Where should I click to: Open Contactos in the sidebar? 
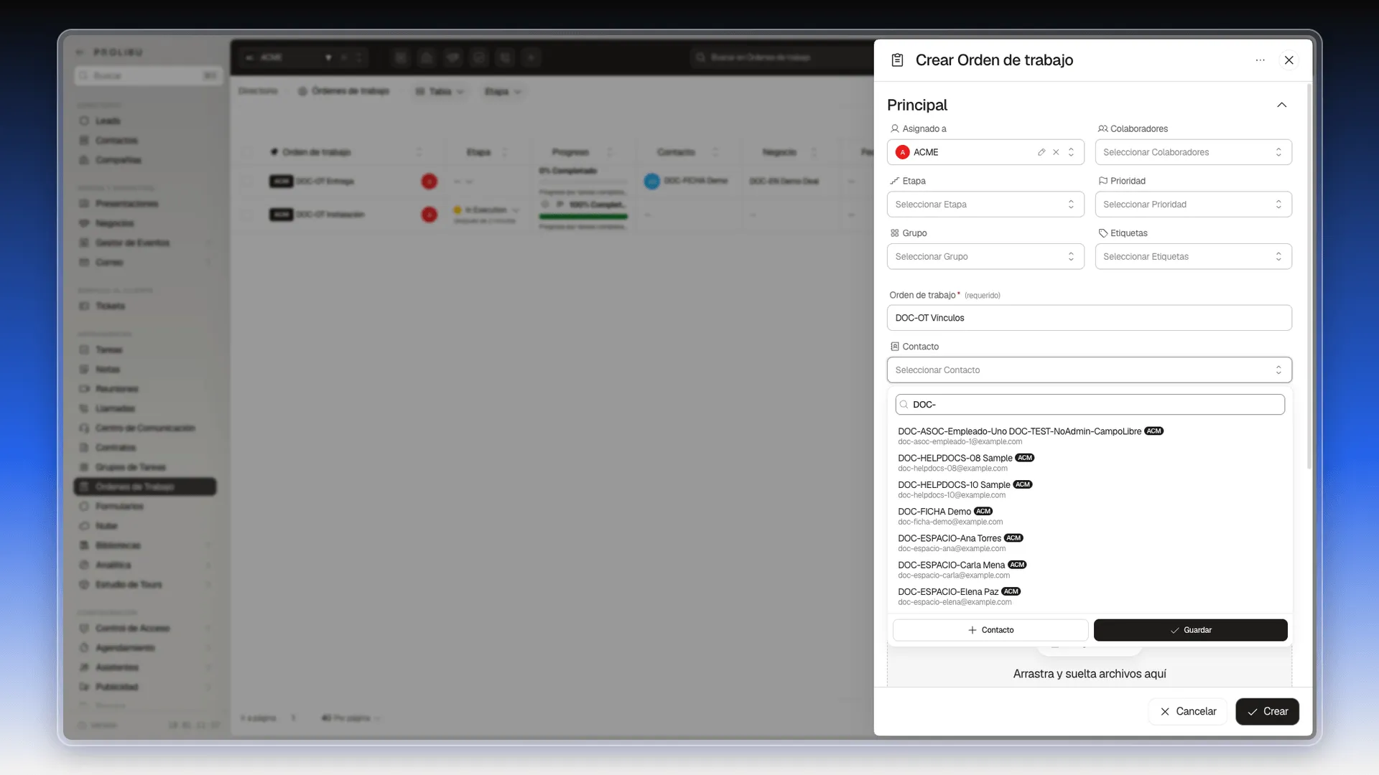coord(116,140)
